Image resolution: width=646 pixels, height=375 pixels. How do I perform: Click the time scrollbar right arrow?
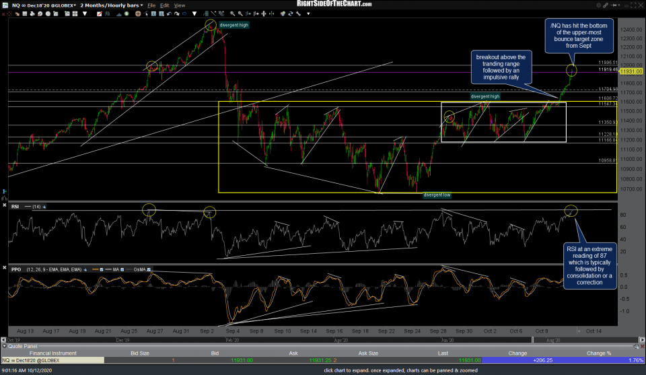[642, 340]
